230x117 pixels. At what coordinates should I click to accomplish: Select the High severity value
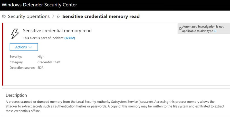(41, 57)
